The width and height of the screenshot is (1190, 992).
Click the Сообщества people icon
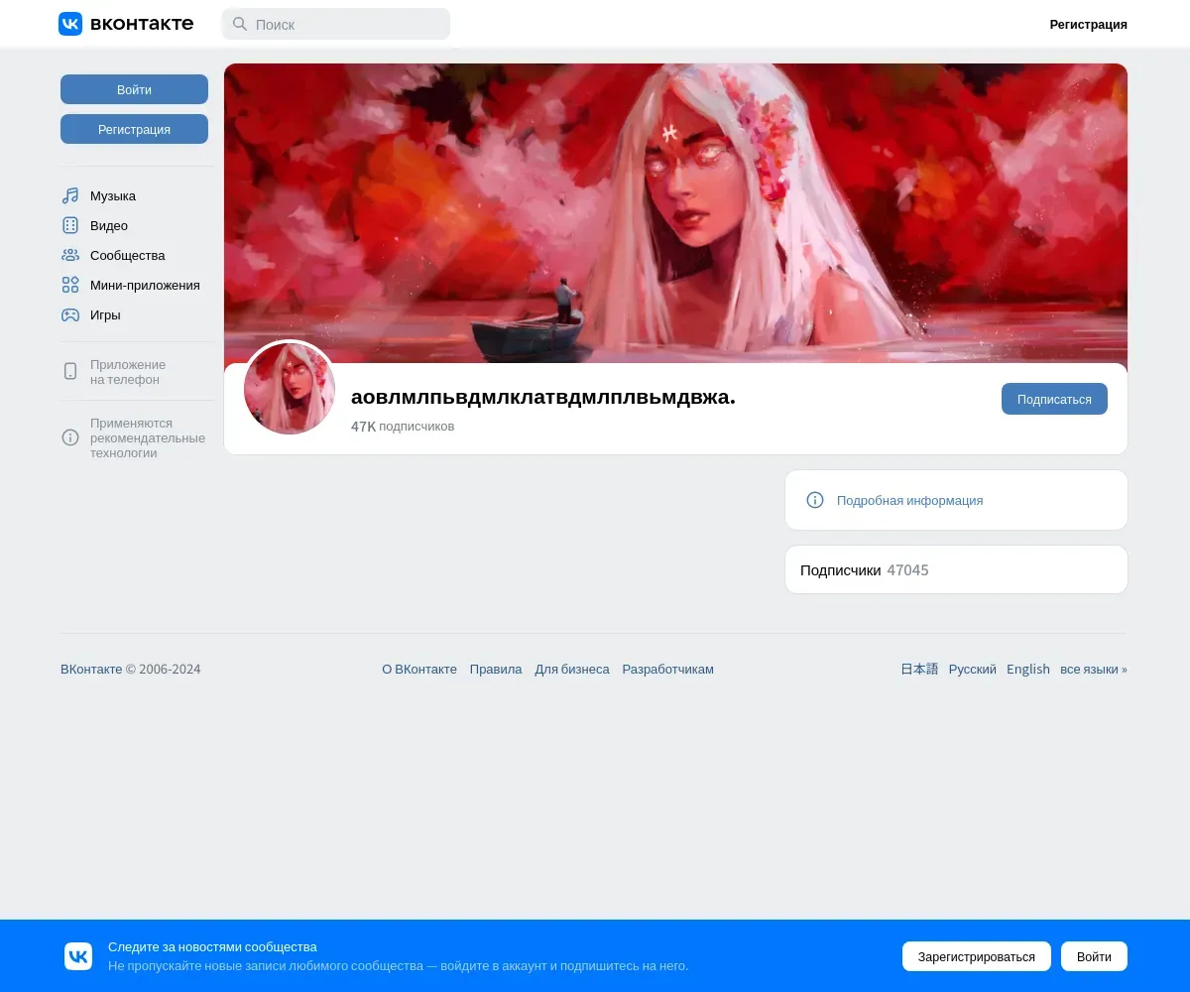[70, 256]
